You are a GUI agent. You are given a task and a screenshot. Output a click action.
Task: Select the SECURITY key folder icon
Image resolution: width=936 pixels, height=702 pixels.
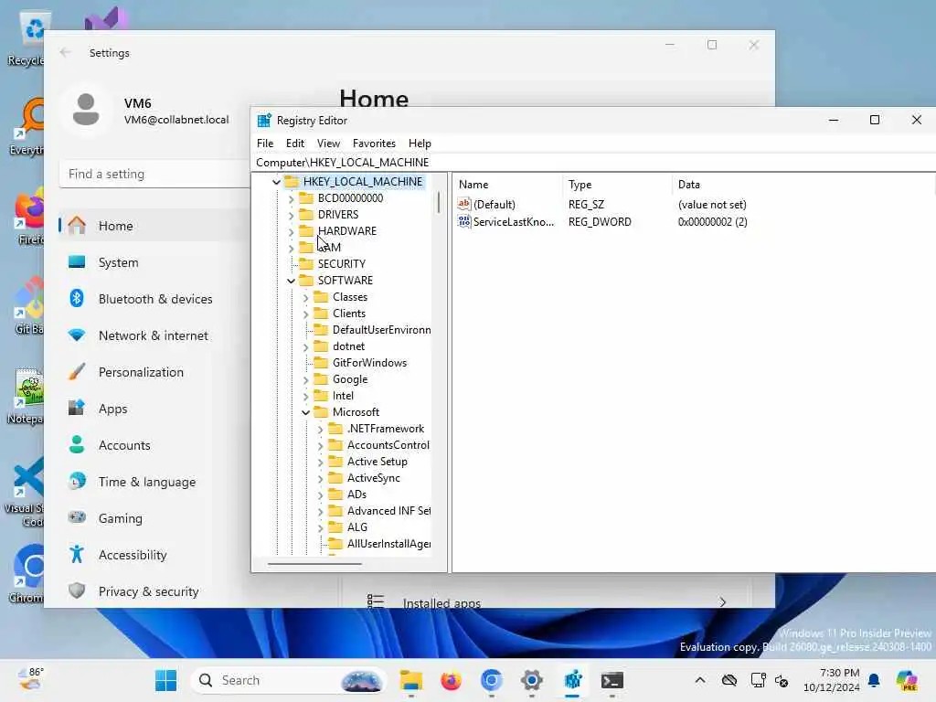(306, 264)
